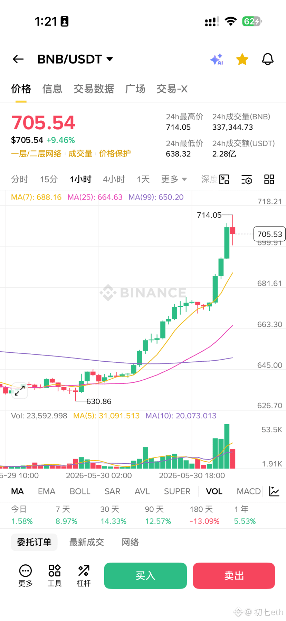Select the MA indicator

(x=17, y=491)
